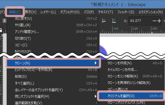Choose 元に戻す(U) undo entry
The width and height of the screenshot is (165, 105).
53,19
